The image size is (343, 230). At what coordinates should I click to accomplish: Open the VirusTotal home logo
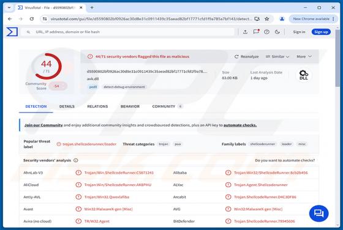[x=12, y=32]
